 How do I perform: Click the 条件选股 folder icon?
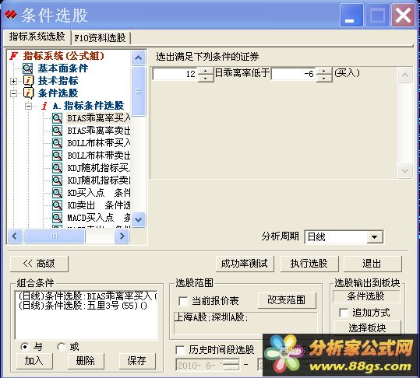coord(28,93)
